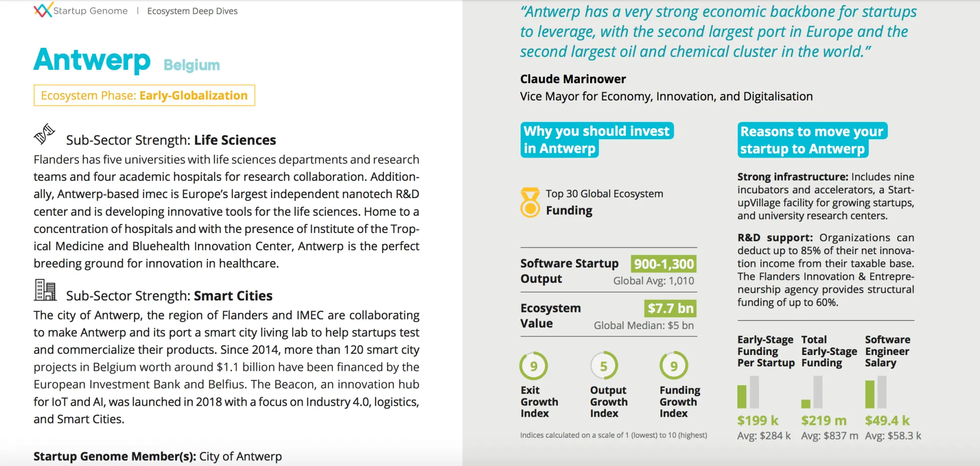Click the Startup Genome header title
The image size is (980, 466).
90,11
